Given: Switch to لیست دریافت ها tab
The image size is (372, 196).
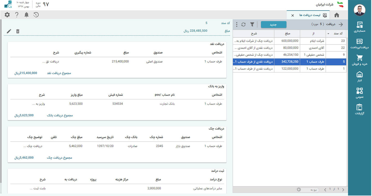Looking at the screenshot, I should pos(308,15).
